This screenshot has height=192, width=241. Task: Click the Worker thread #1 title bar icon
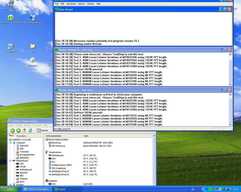[x=56, y=50]
